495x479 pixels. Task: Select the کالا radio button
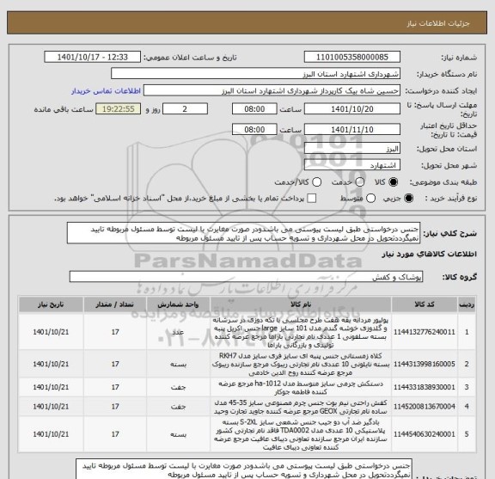coord(394,182)
